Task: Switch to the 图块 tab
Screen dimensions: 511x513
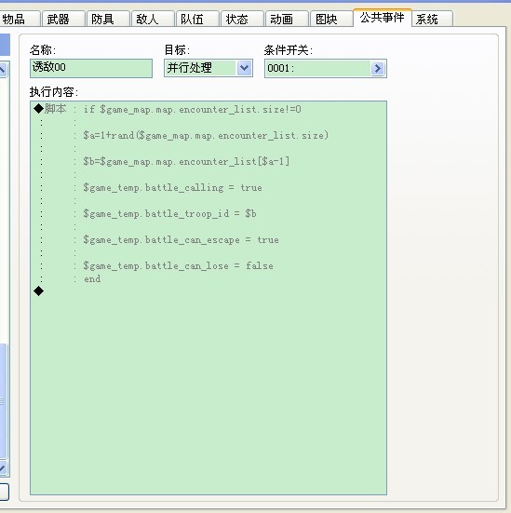Action: coord(331,19)
